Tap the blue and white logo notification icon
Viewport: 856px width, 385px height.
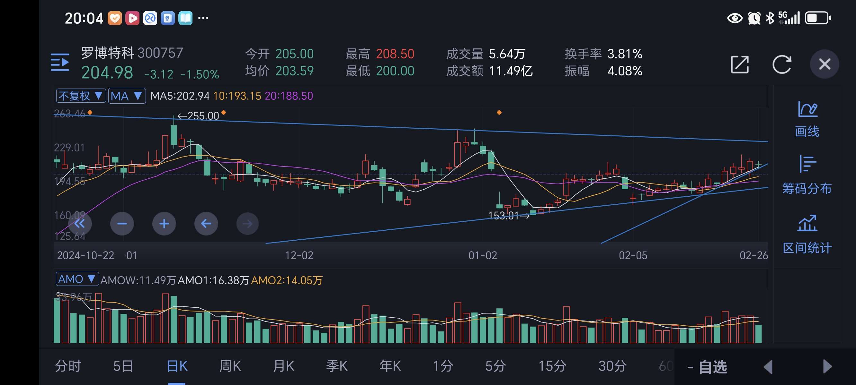point(150,18)
